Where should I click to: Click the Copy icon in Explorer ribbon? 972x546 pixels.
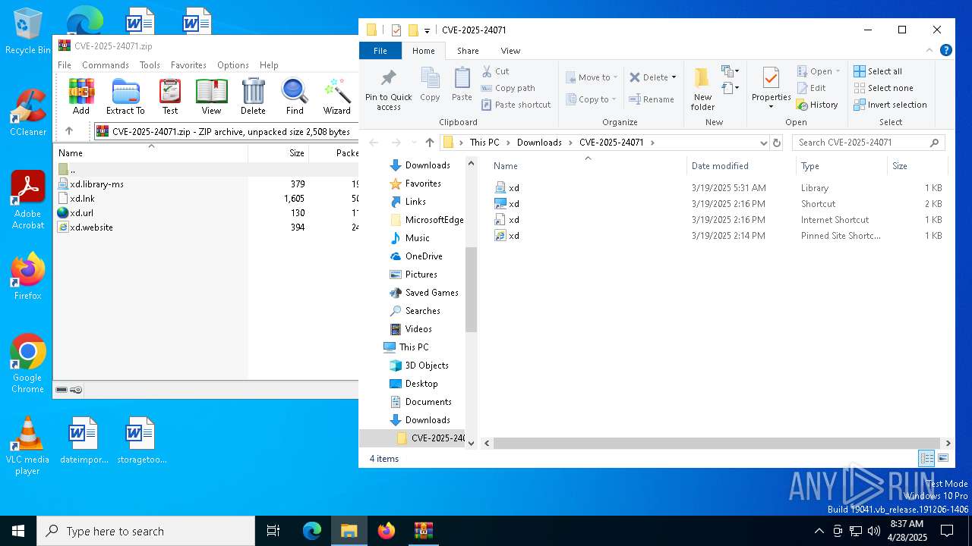pos(430,84)
